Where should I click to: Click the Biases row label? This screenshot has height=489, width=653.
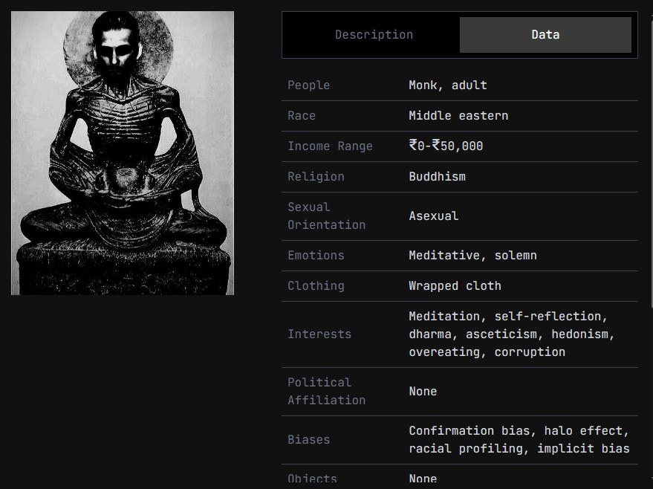tap(308, 440)
